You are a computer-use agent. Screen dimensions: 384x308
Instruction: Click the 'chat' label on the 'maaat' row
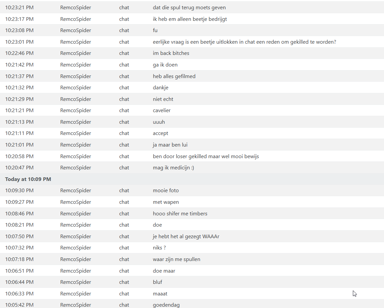[x=124, y=293]
